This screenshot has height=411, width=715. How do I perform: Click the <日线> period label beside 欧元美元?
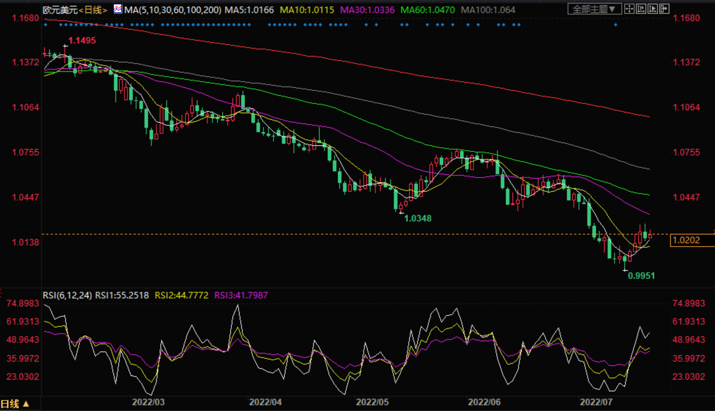93,10
